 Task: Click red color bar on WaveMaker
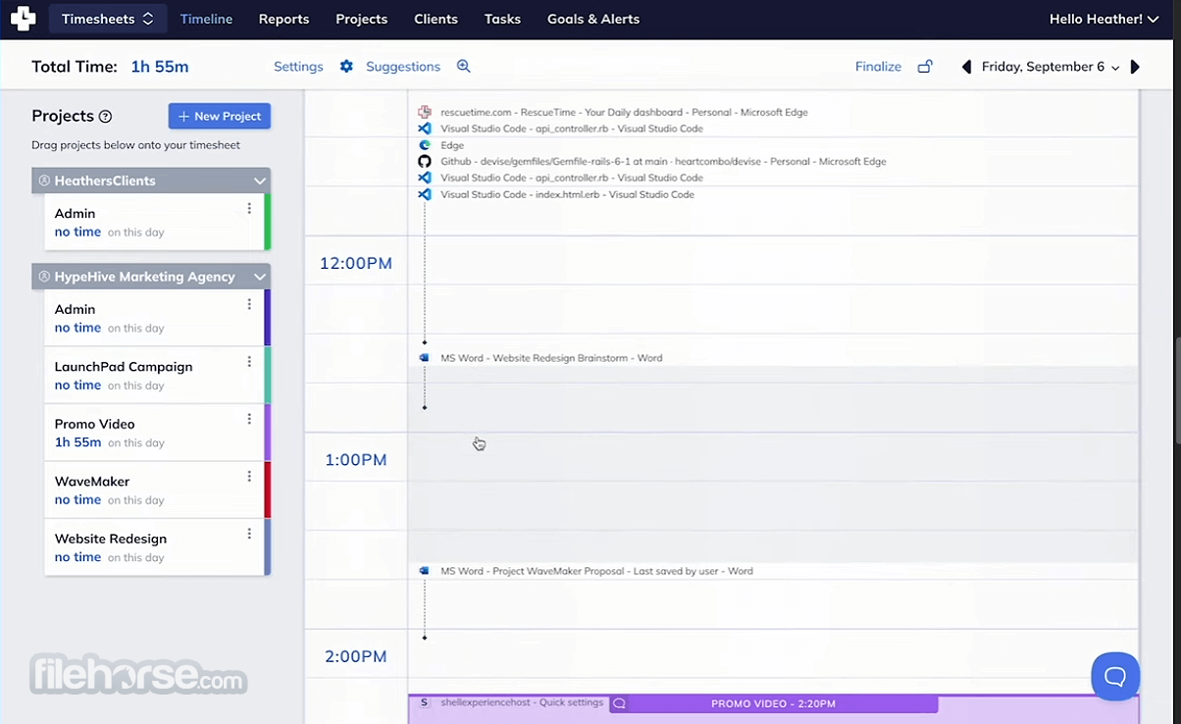click(x=267, y=490)
